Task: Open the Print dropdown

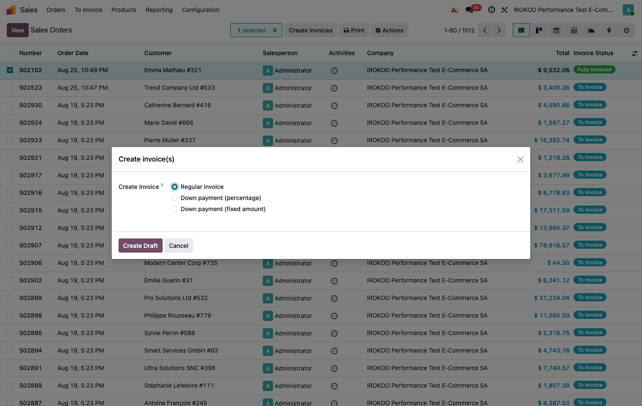Action: click(x=354, y=30)
